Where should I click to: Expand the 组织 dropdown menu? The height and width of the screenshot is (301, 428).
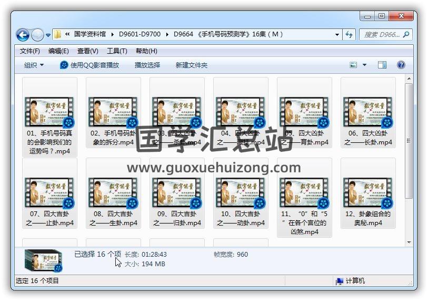pyautogui.click(x=34, y=65)
